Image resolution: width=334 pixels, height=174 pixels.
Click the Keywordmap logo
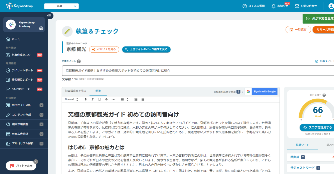19,6
